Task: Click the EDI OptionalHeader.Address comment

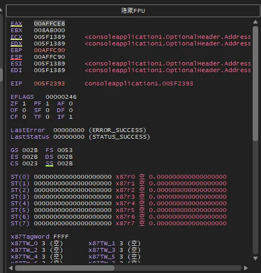Action: pyautogui.click(x=168, y=70)
